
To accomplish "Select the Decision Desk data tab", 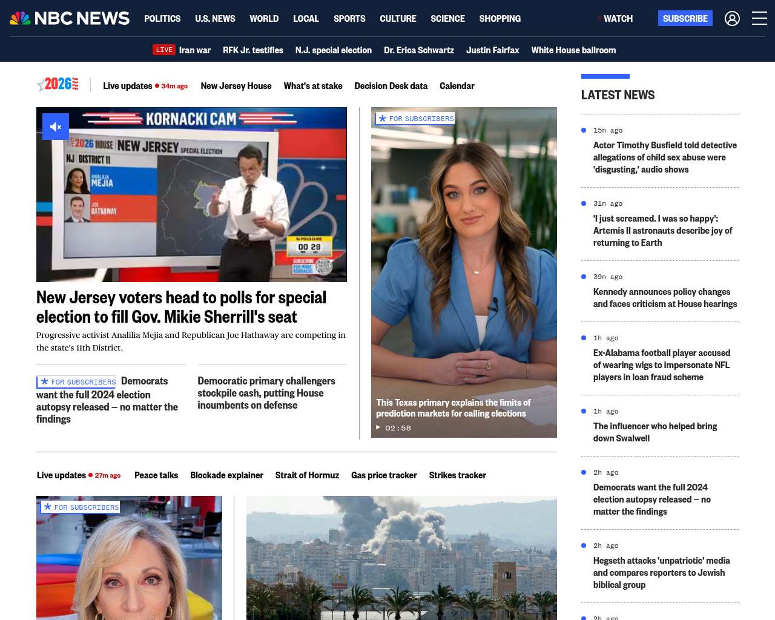I will [391, 86].
